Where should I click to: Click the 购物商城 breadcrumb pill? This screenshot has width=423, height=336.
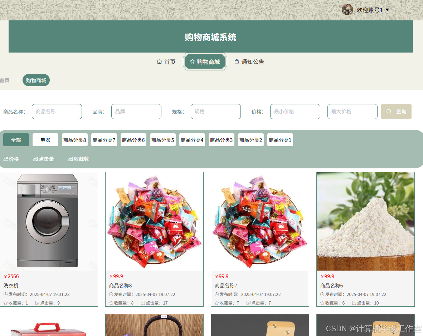[x=36, y=80]
